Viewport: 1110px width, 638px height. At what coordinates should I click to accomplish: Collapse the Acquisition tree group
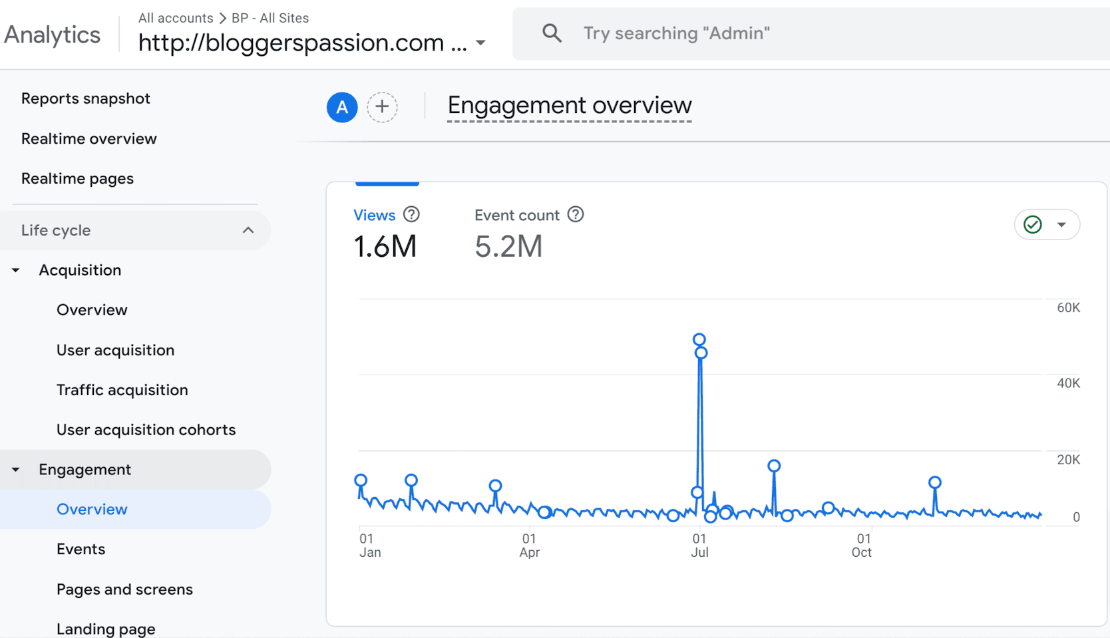[x=16, y=270]
